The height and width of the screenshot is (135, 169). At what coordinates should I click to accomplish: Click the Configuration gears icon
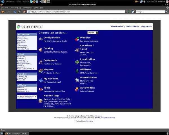pyautogui.click(x=41, y=39)
